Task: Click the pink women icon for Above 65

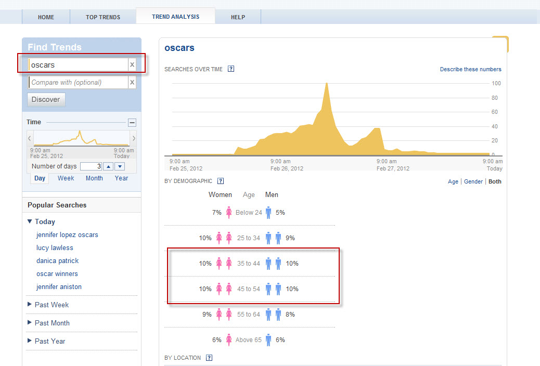Action: 229,340
